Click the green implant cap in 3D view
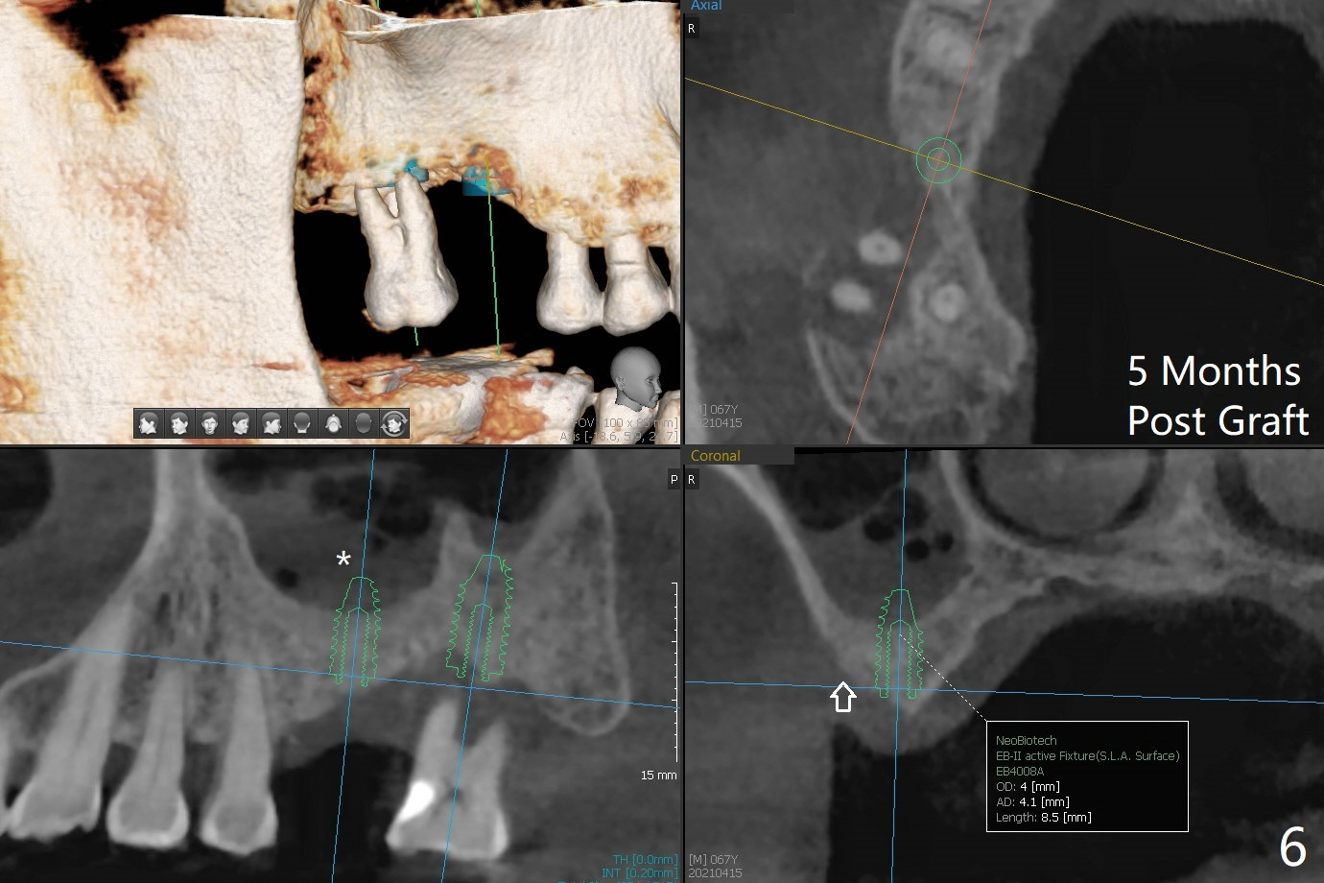The height and width of the screenshot is (883, 1324). point(480,180)
